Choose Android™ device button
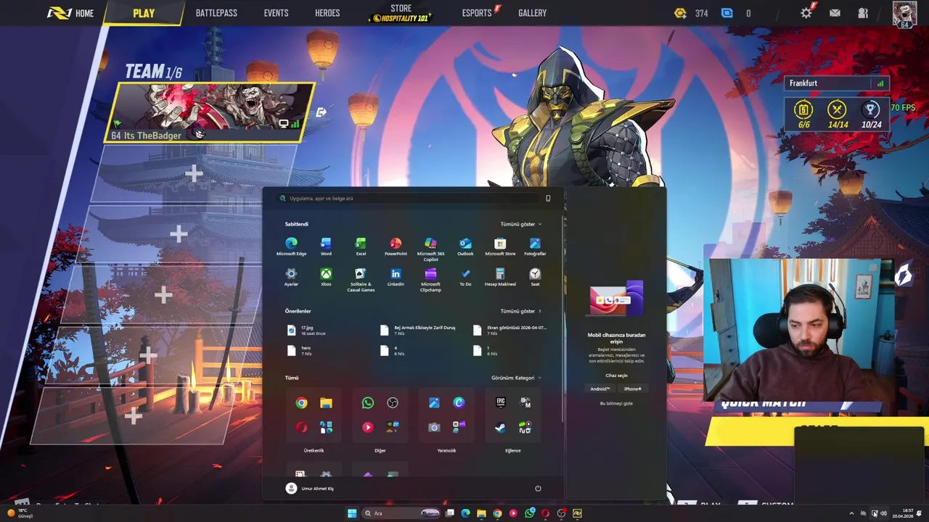Image resolution: width=929 pixels, height=522 pixels. [600, 389]
